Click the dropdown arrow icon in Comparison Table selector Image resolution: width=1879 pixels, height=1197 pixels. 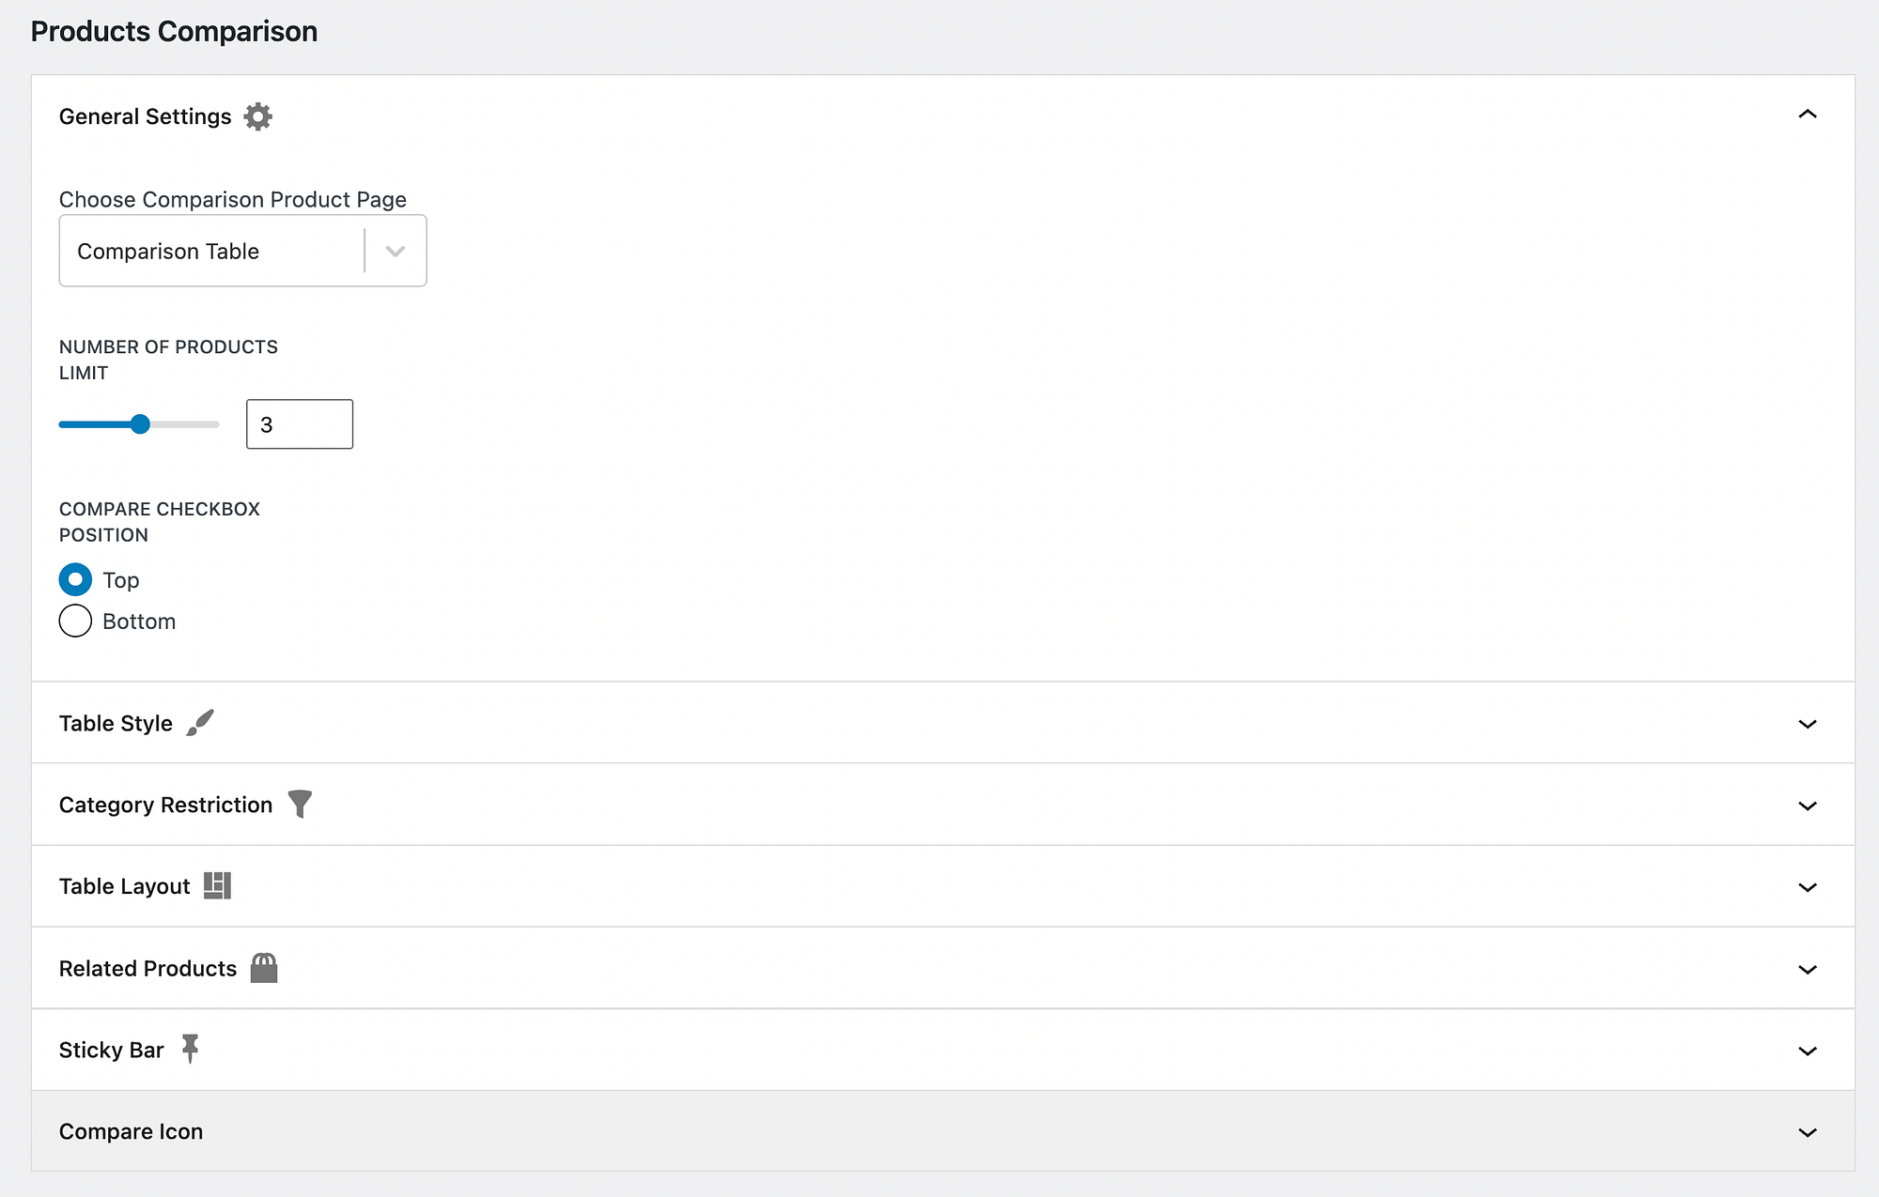coord(395,251)
